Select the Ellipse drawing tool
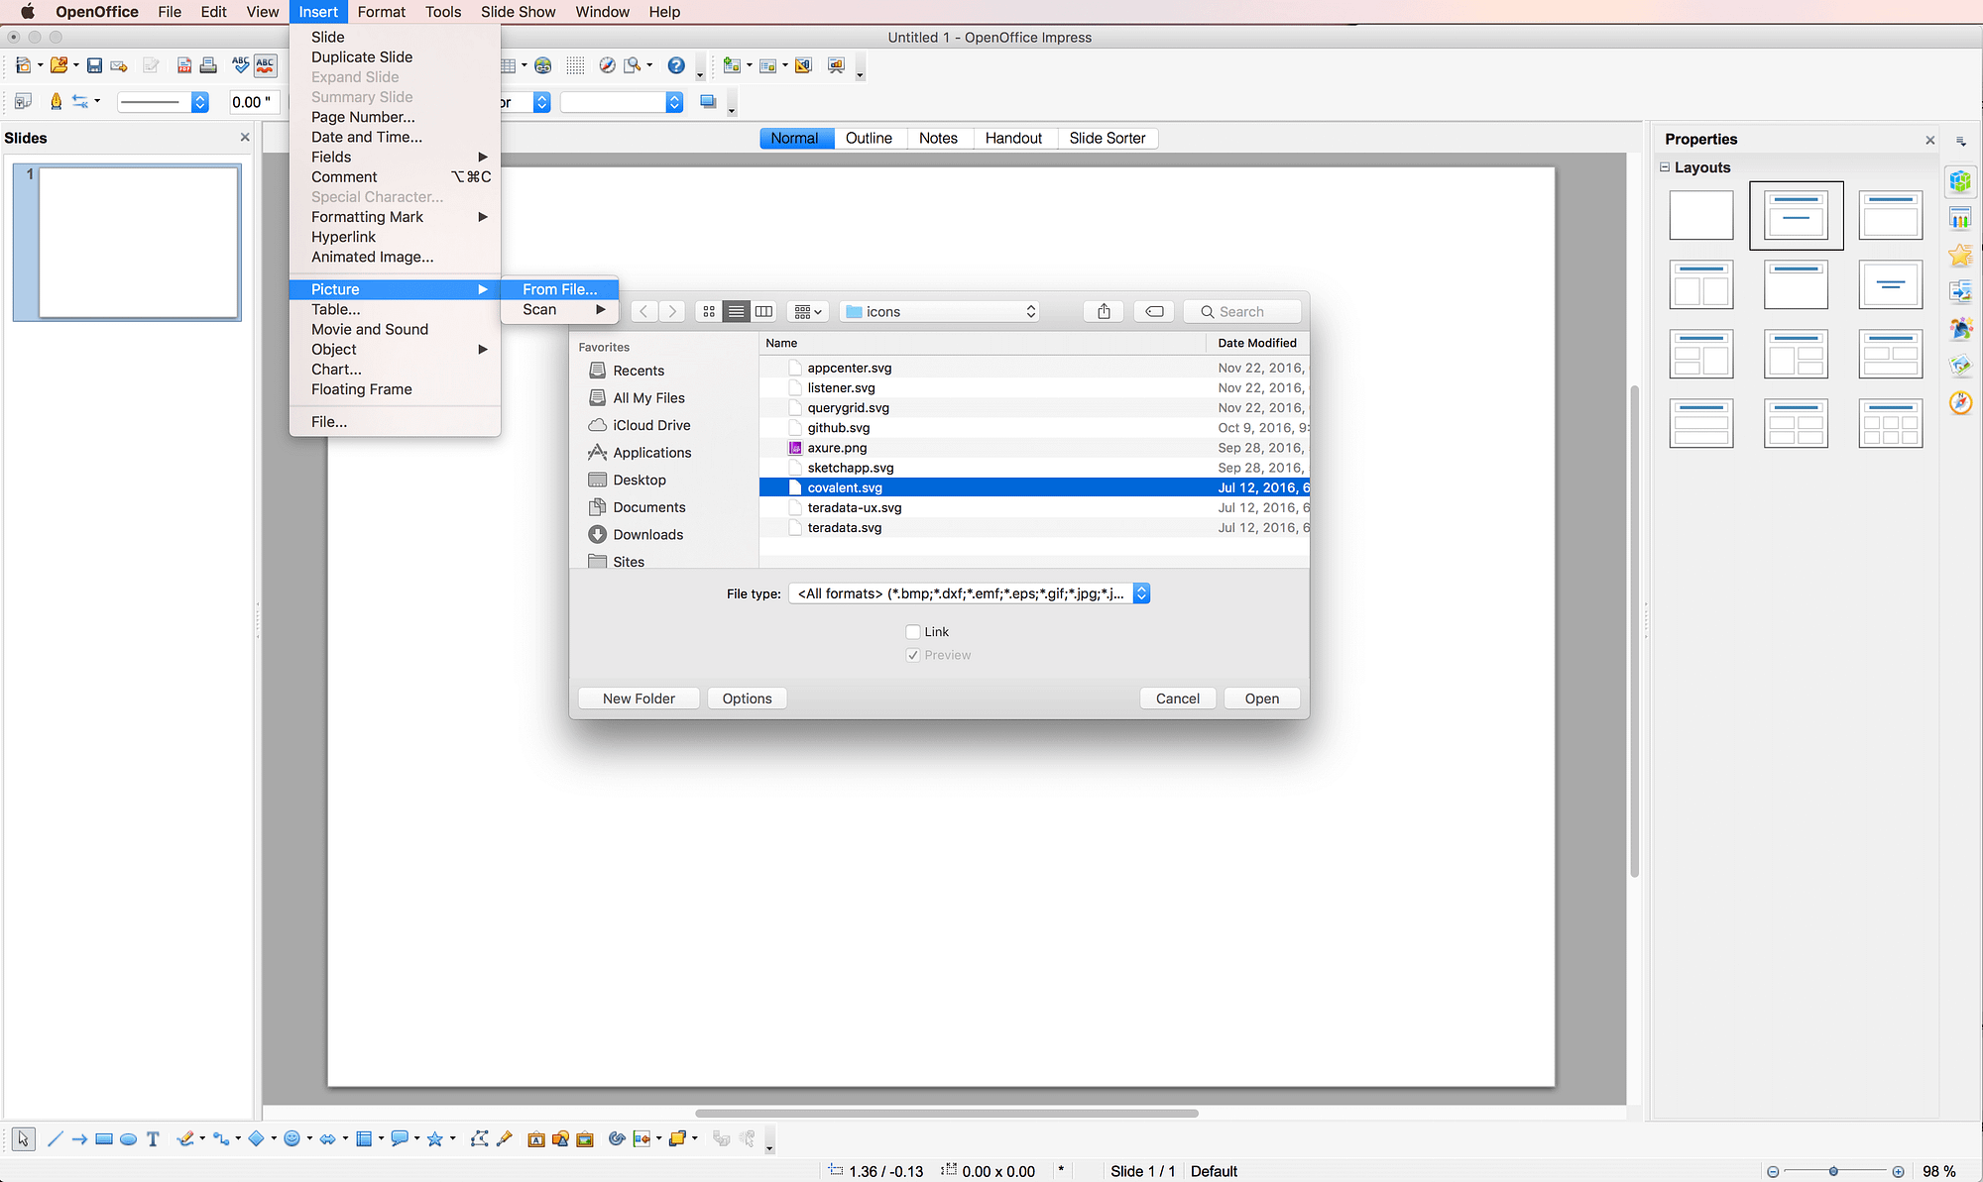 (128, 1139)
